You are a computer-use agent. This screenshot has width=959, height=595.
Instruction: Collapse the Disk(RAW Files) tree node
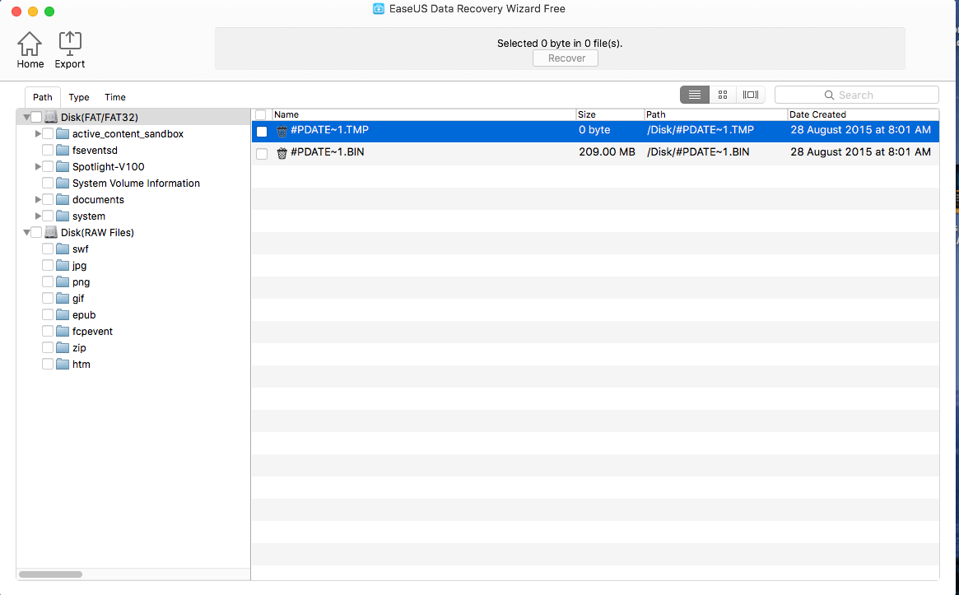[x=26, y=232]
